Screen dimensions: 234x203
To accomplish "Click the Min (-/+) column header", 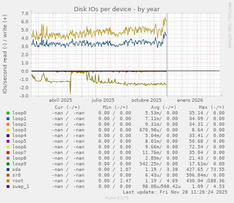I will 115,107.
